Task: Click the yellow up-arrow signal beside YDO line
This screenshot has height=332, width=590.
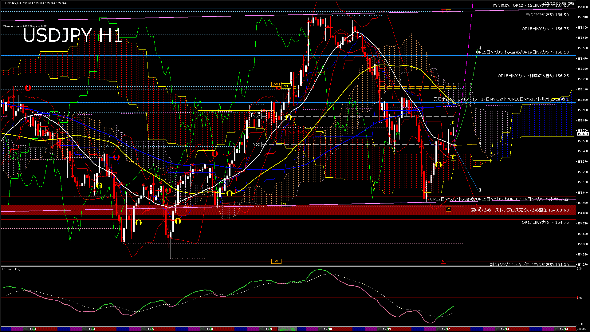Action: pos(288,117)
